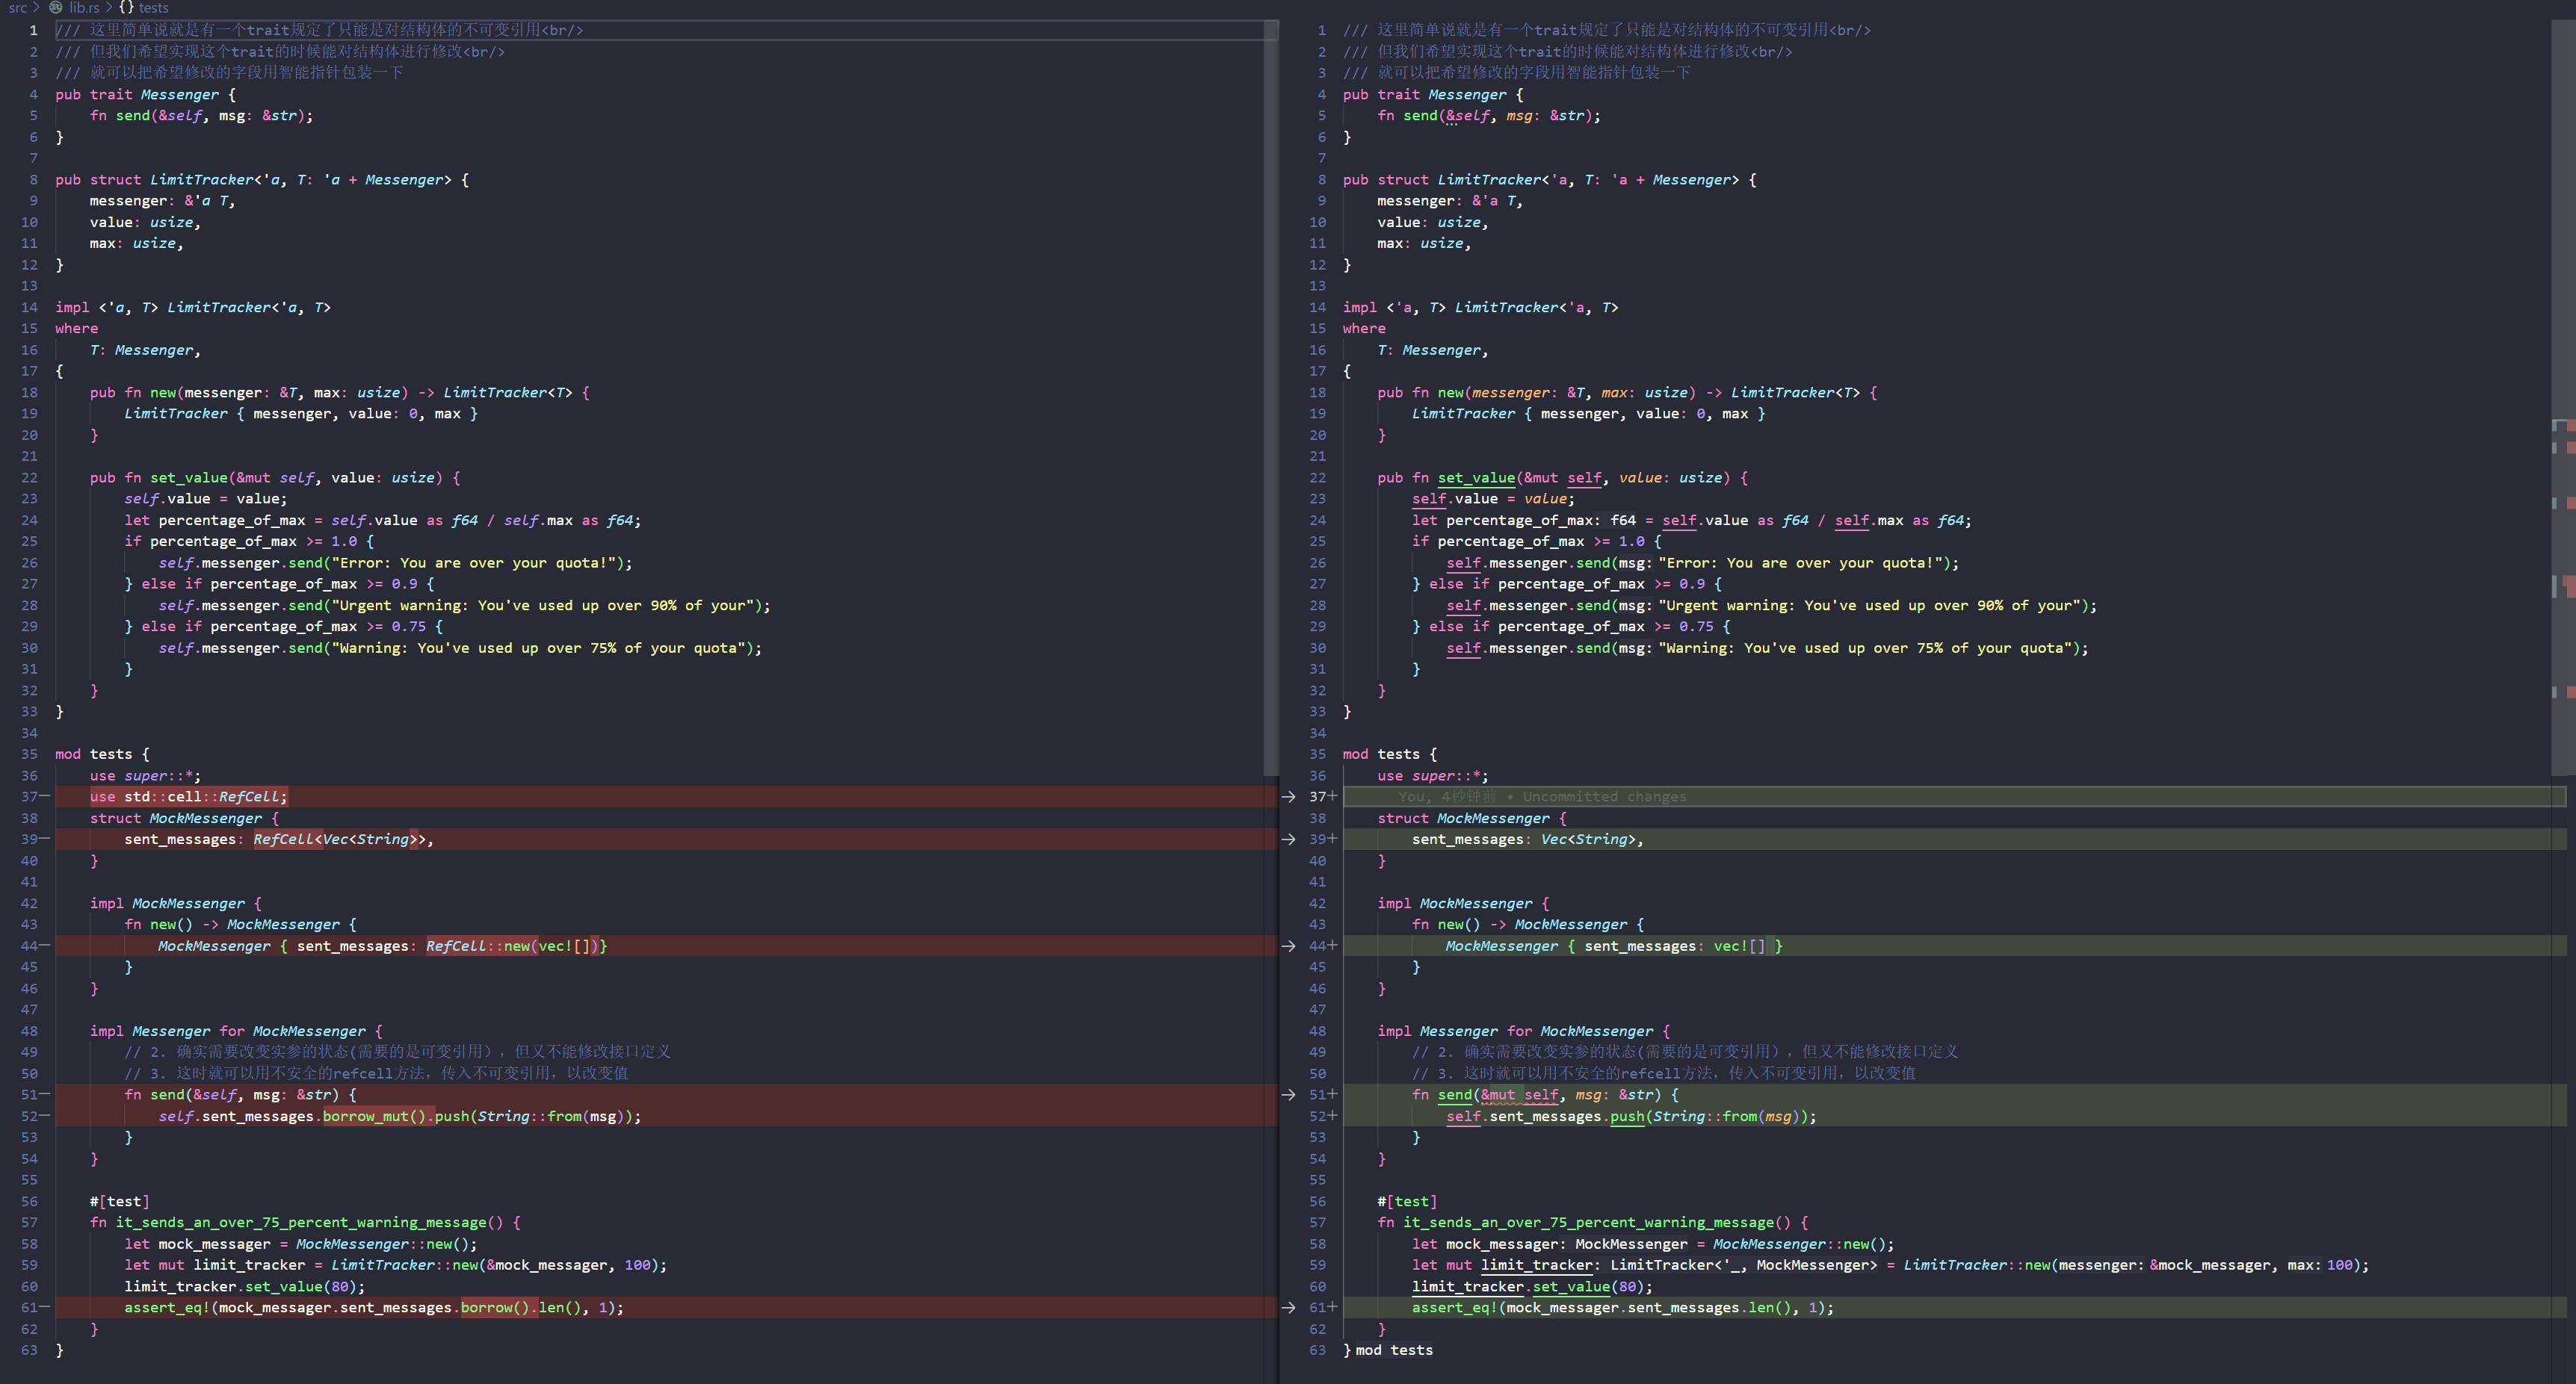The width and height of the screenshot is (2576, 1384).
Task: Click set_value function name in right pane
Action: (1475, 478)
